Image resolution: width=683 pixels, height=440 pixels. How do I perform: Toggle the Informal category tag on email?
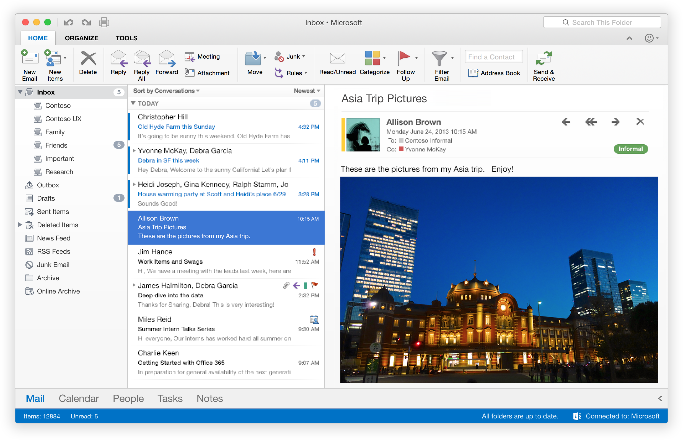tap(630, 148)
